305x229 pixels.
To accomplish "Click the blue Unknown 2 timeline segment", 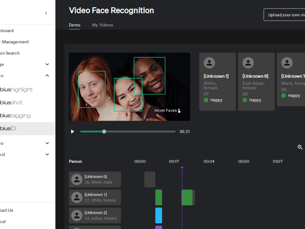I will (x=159, y=216).
